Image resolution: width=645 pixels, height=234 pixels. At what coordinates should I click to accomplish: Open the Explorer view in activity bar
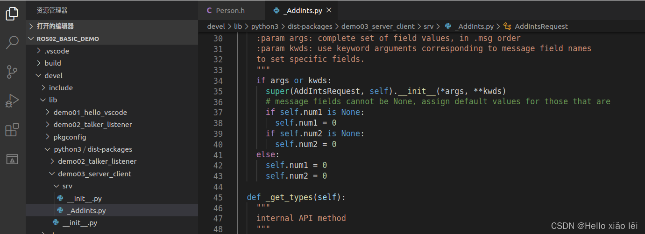[12, 13]
